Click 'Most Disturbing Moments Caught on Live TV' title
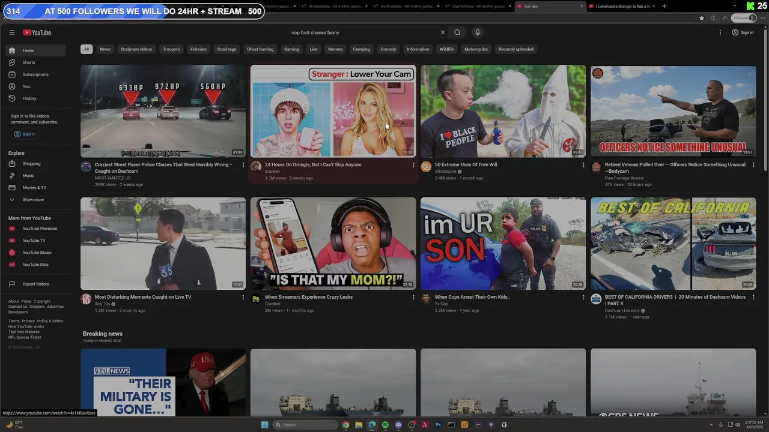 click(143, 297)
